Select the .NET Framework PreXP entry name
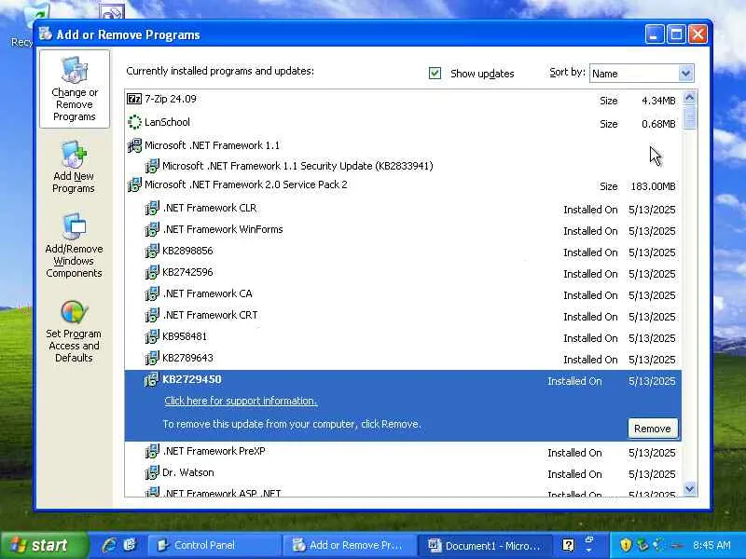 (214, 451)
